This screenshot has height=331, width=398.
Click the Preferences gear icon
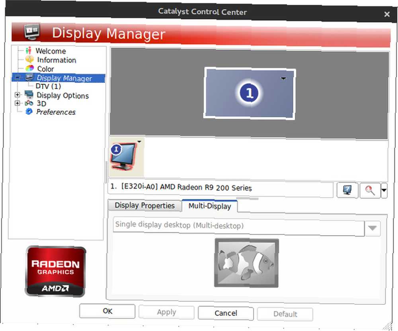(29, 111)
